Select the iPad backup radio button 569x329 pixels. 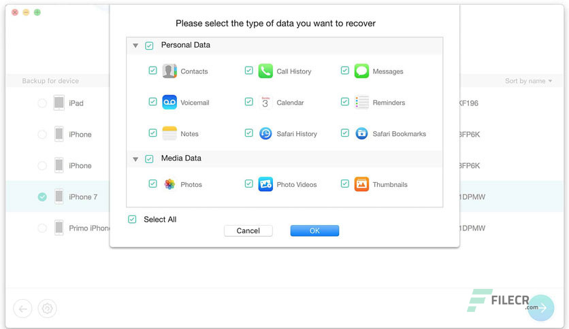click(42, 103)
